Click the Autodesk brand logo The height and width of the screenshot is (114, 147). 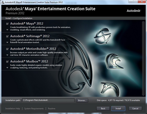pyautogui.click(x=134, y=11)
